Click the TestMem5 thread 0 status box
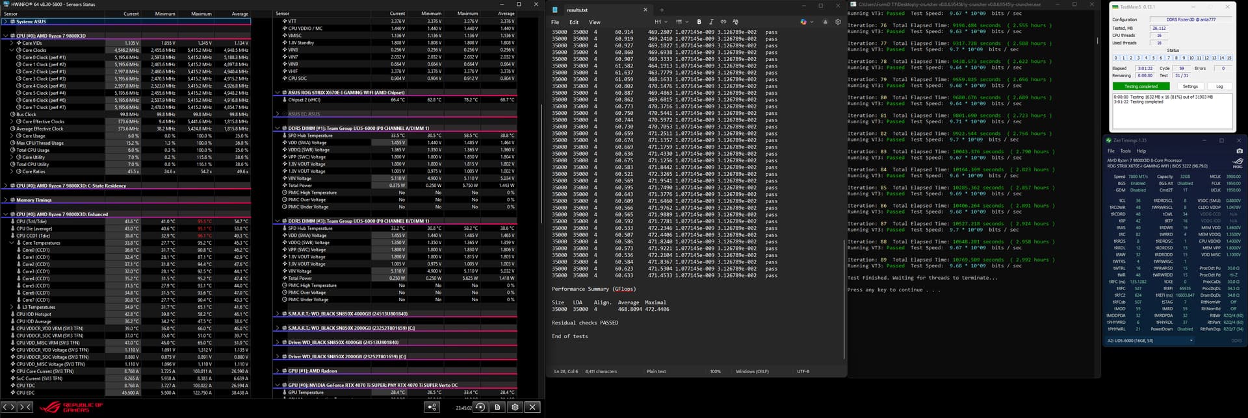This screenshot has height=418, width=1248. pyautogui.click(x=1116, y=58)
